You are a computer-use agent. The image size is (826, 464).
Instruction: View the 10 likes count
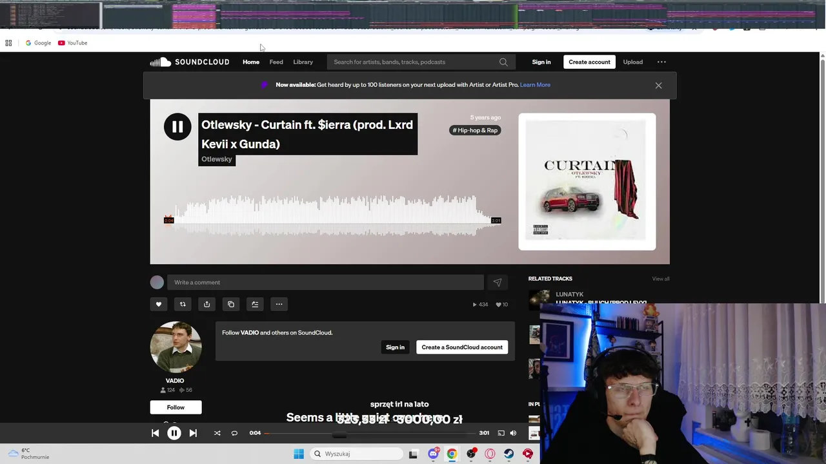point(501,304)
